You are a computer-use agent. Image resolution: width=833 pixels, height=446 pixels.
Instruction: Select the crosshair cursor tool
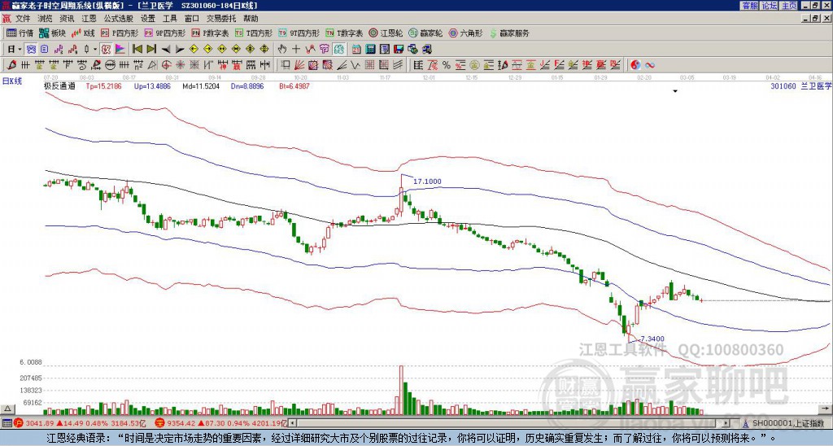(296, 50)
